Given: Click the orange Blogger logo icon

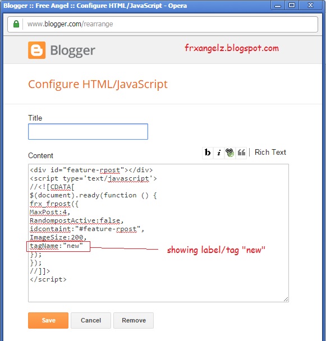Looking at the screenshot, I should (x=37, y=50).
